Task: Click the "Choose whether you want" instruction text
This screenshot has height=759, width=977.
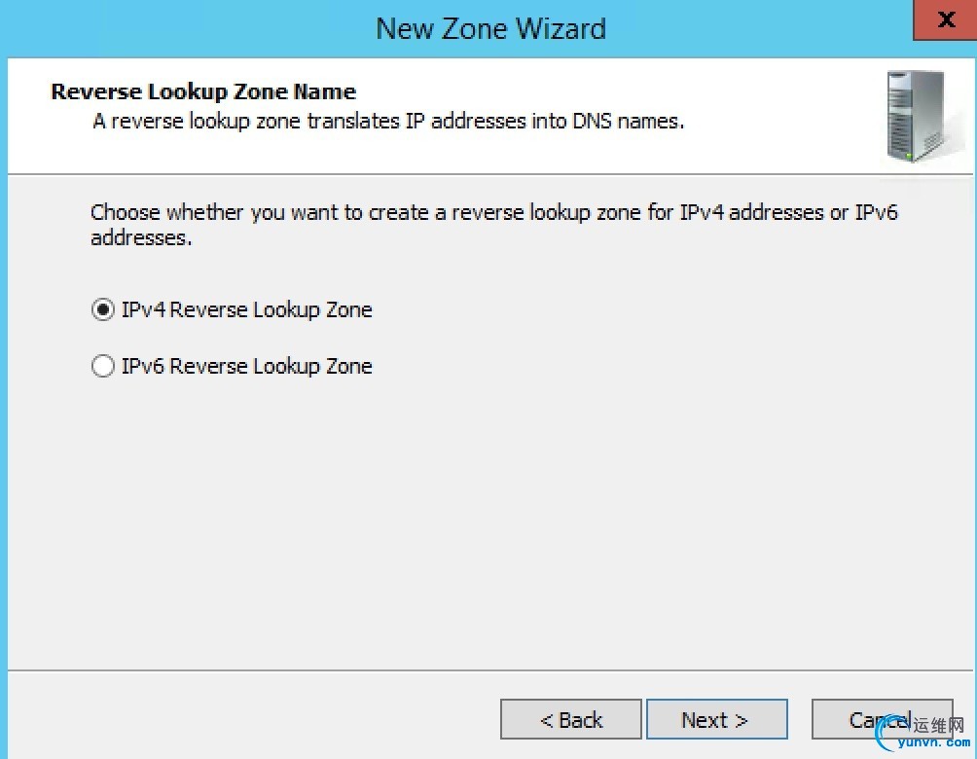Action: (x=493, y=212)
